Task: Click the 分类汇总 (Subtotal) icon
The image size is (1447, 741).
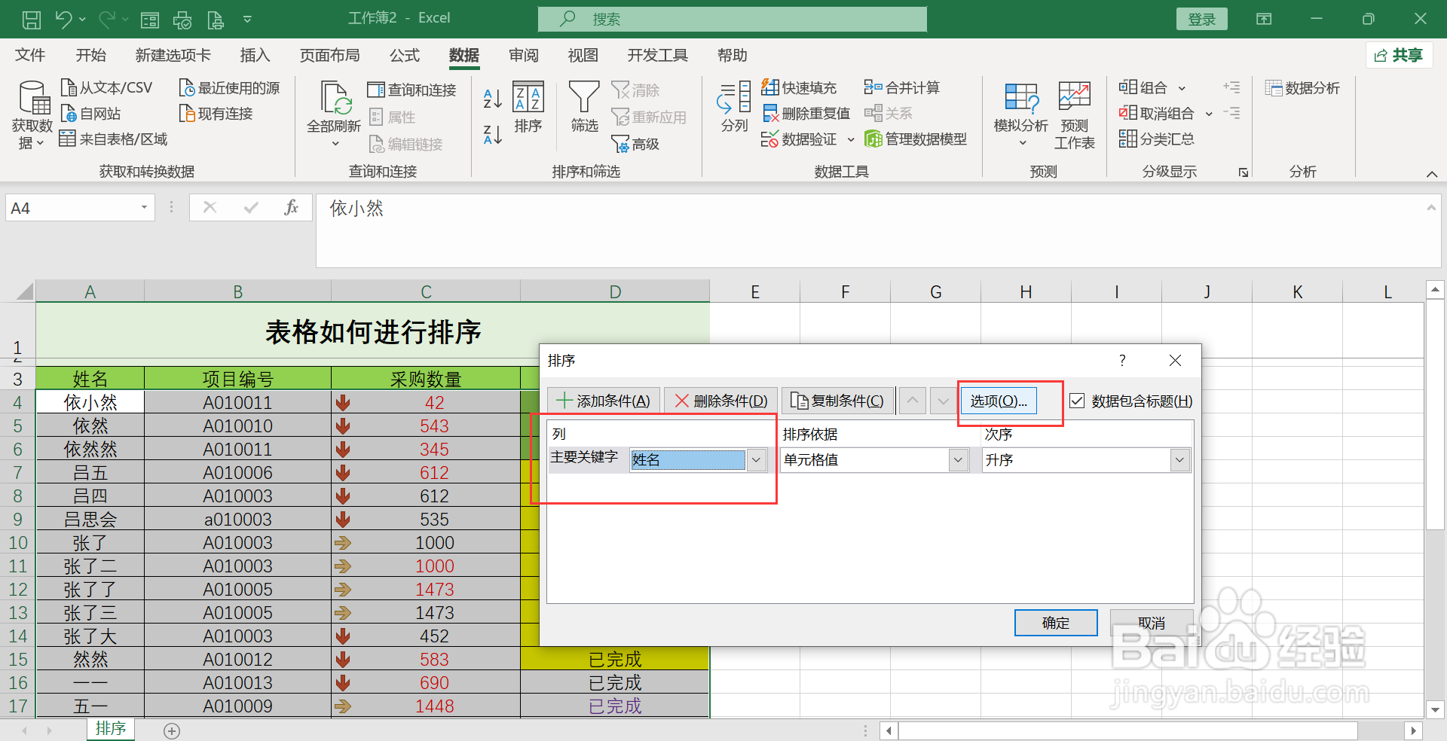Action: coord(1158,139)
